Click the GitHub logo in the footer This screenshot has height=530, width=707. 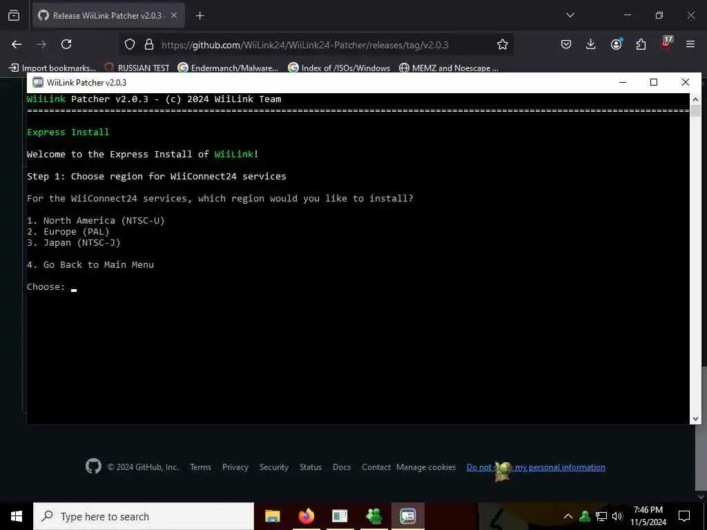pyautogui.click(x=93, y=467)
